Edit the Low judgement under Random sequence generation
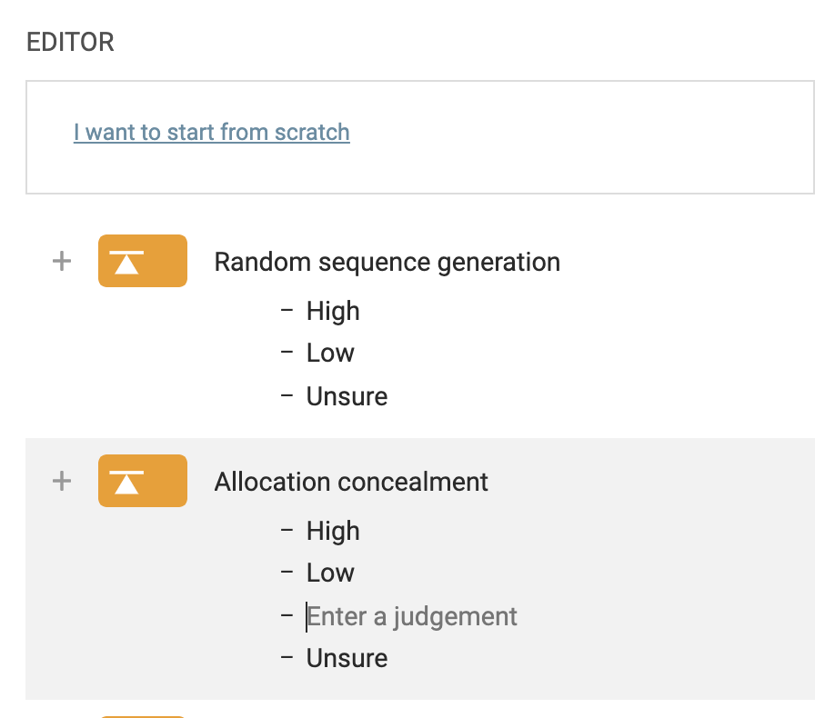This screenshot has height=718, width=835. [330, 353]
